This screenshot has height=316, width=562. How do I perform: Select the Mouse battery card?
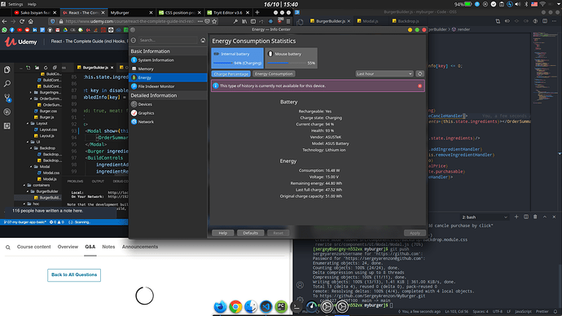click(291, 58)
